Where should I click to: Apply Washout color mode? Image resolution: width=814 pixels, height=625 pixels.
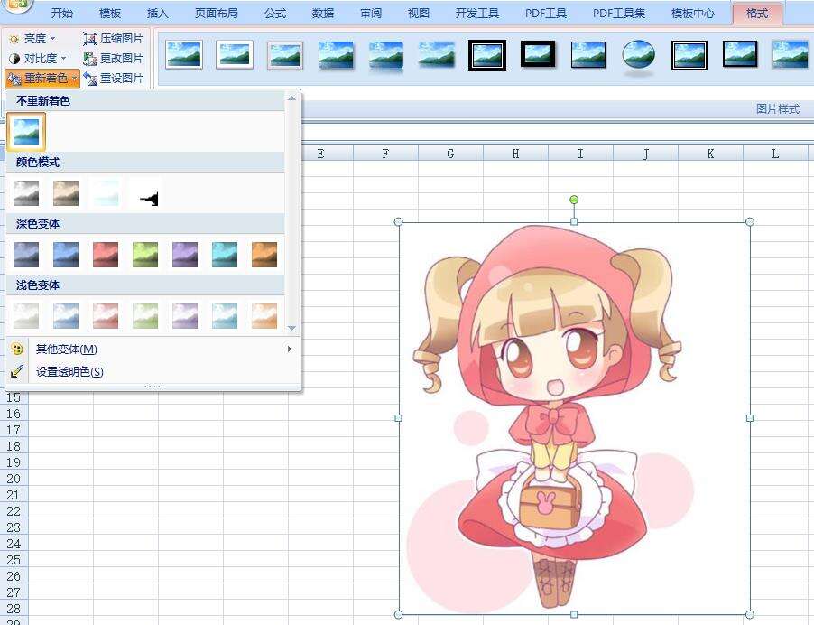[x=106, y=193]
